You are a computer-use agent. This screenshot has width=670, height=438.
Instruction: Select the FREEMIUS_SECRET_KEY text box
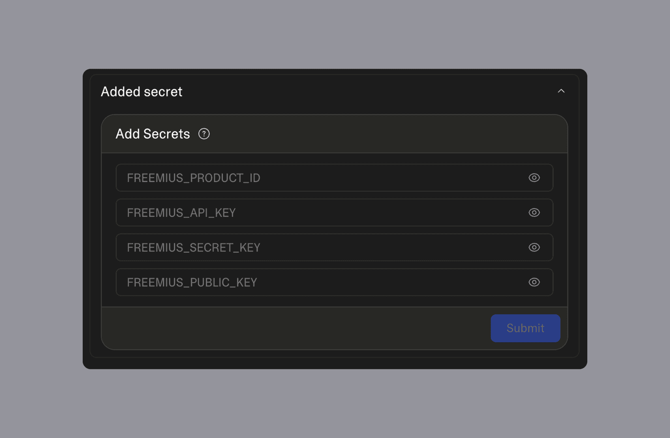tap(365, 247)
